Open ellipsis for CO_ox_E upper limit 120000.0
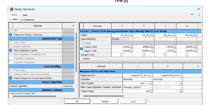The image size is (208, 110). (x=153, y=51)
